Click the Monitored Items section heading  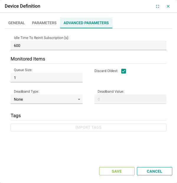tap(28, 59)
